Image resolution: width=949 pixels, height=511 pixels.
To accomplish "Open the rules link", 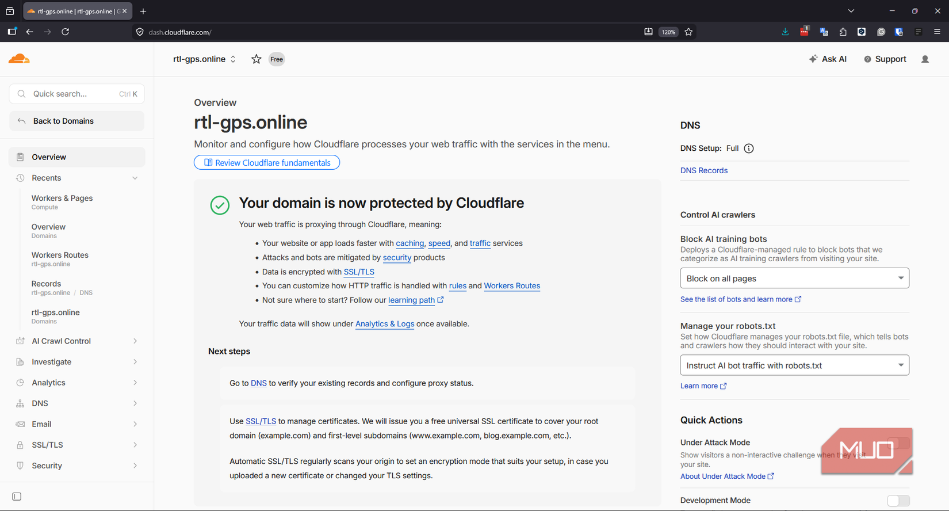I will [x=458, y=286].
